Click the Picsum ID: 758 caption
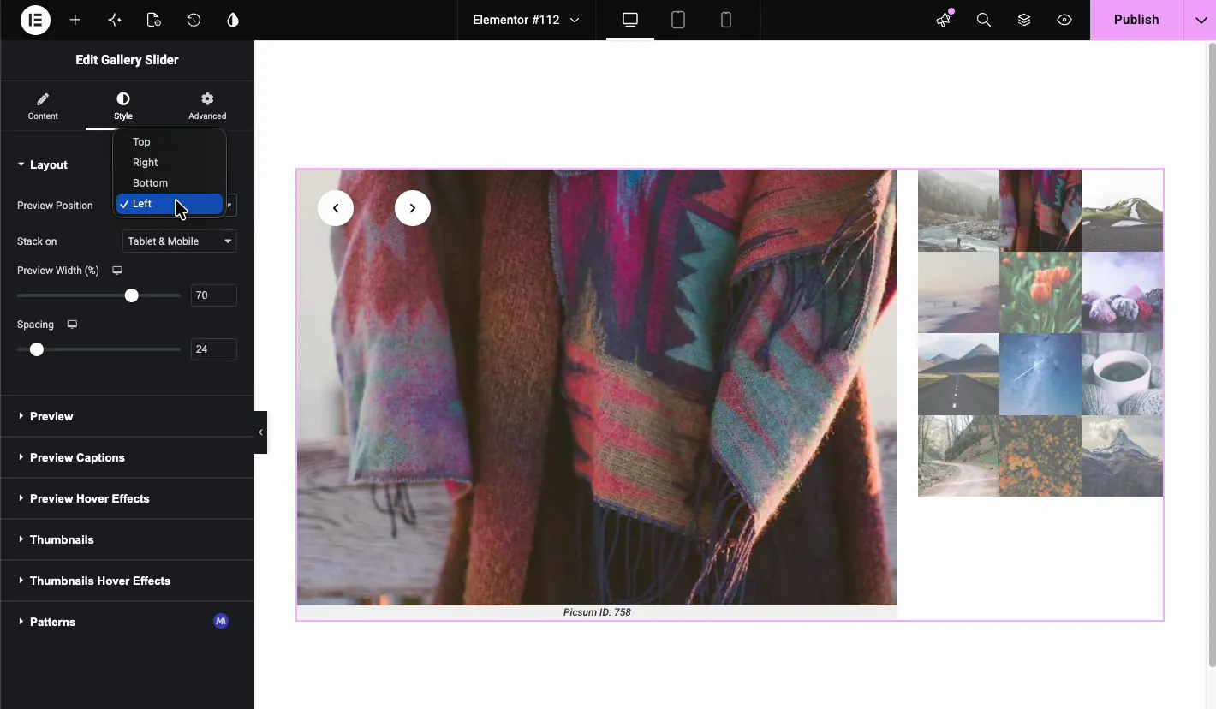This screenshot has width=1216, height=709. pyautogui.click(x=597, y=612)
